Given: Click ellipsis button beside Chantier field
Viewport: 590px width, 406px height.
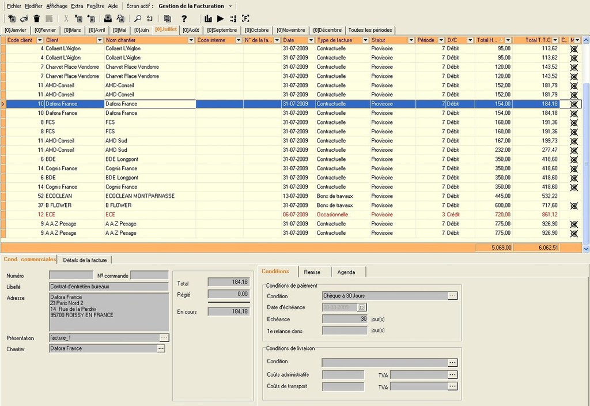Looking at the screenshot, I should pos(161,348).
